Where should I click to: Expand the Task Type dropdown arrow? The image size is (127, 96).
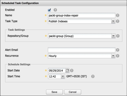click(x=113, y=21)
